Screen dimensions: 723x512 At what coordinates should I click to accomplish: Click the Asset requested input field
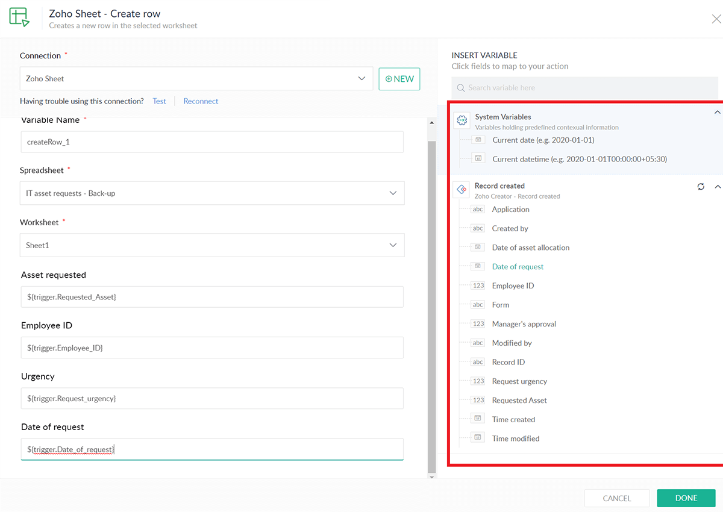tap(212, 297)
